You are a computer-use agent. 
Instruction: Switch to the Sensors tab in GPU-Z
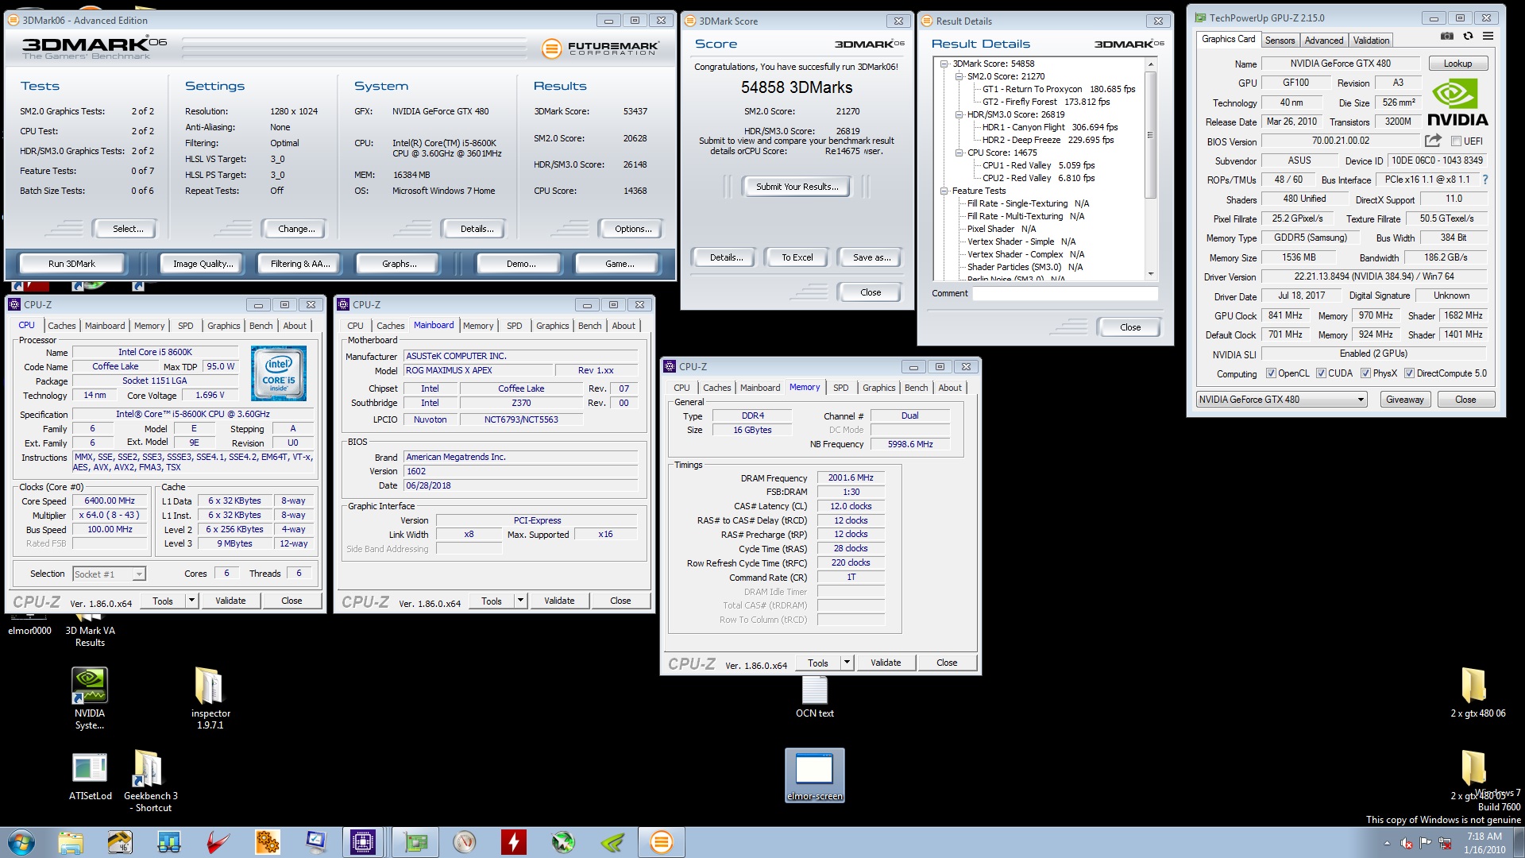pyautogui.click(x=1280, y=40)
